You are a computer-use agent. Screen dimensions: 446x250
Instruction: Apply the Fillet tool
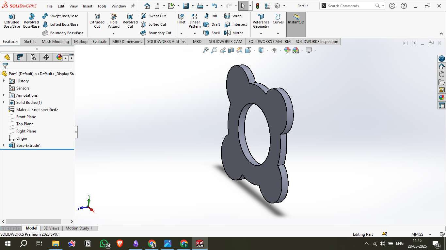181,19
